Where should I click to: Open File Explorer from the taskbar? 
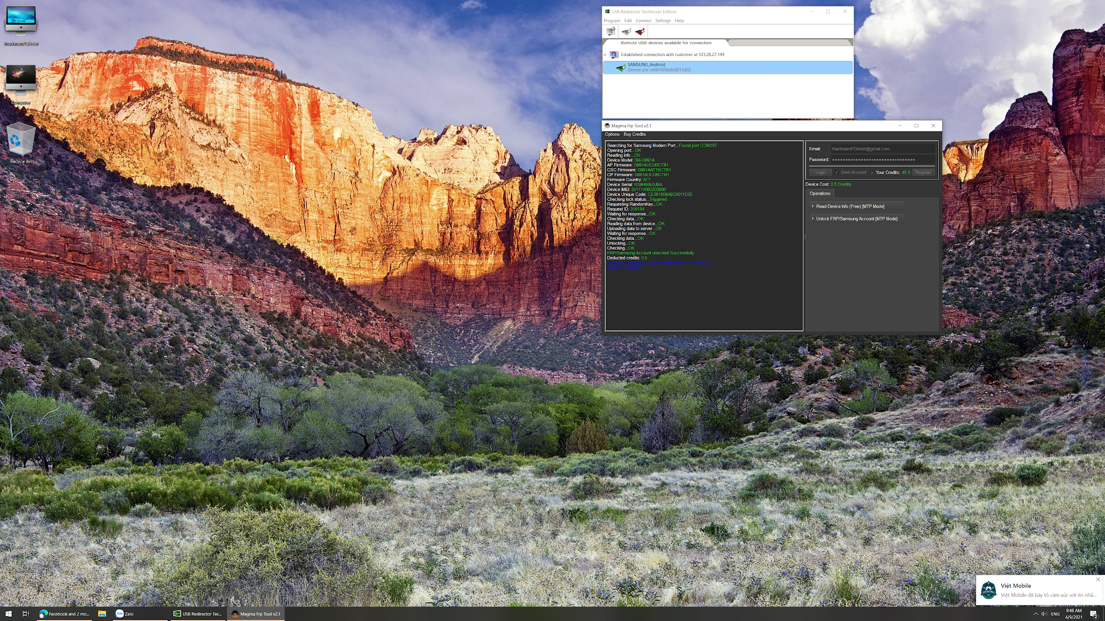pos(101,613)
